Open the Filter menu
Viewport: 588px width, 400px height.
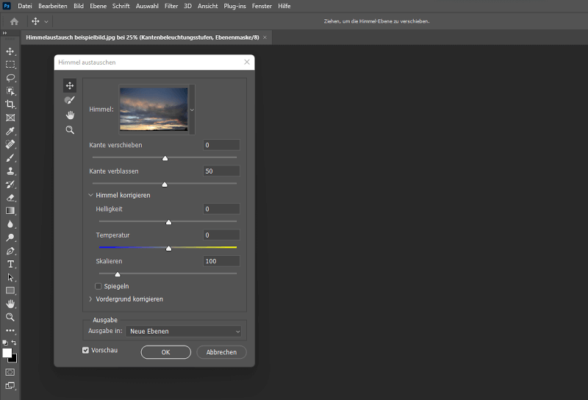pos(171,6)
